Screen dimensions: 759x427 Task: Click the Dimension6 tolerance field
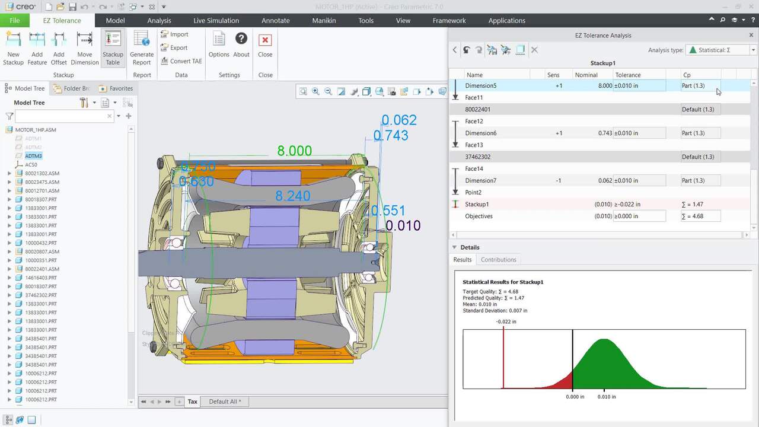tap(639, 133)
